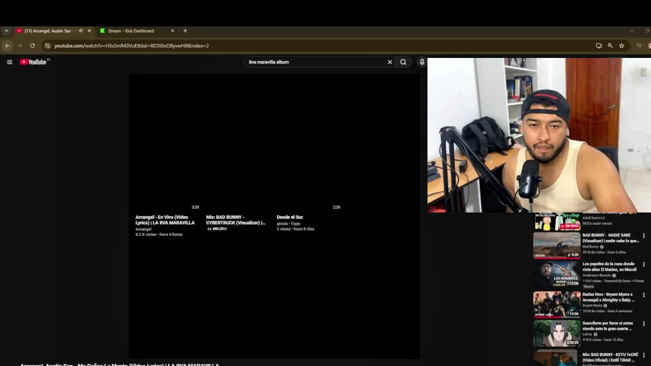Click 'Nuevo' badge on Los papeles video
Viewport: 651px width, 366px height.
pos(588,287)
